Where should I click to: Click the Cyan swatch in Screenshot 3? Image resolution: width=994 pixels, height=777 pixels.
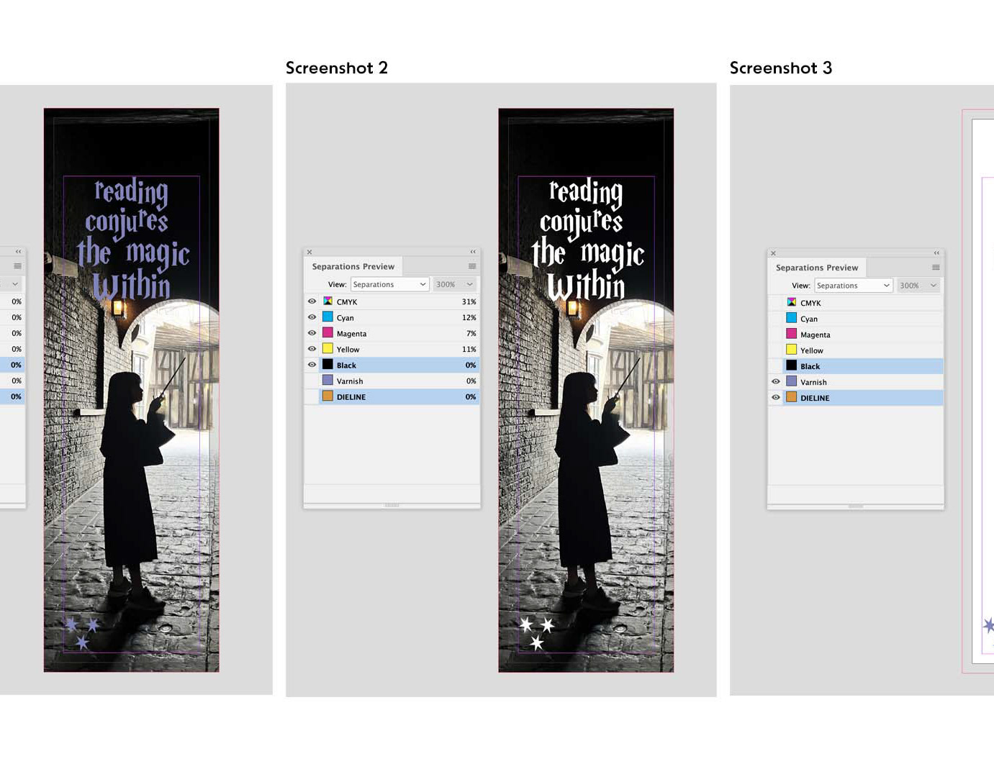point(791,319)
